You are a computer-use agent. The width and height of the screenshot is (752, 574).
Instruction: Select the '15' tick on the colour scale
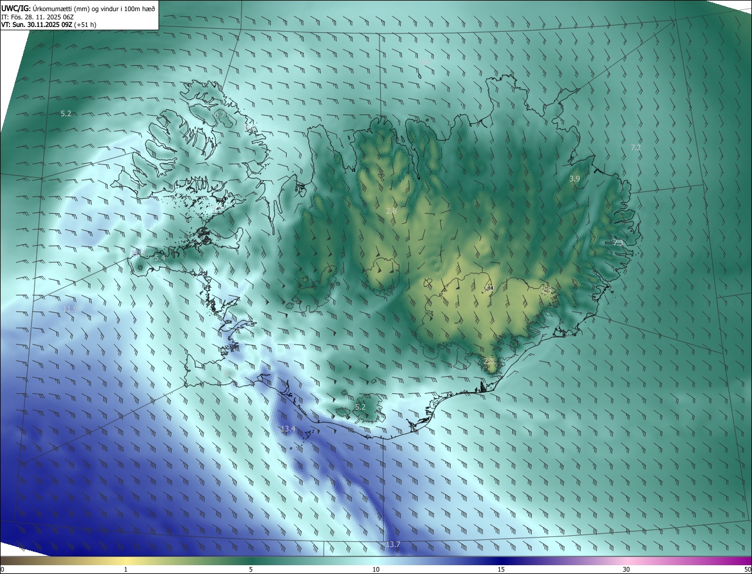501,569
